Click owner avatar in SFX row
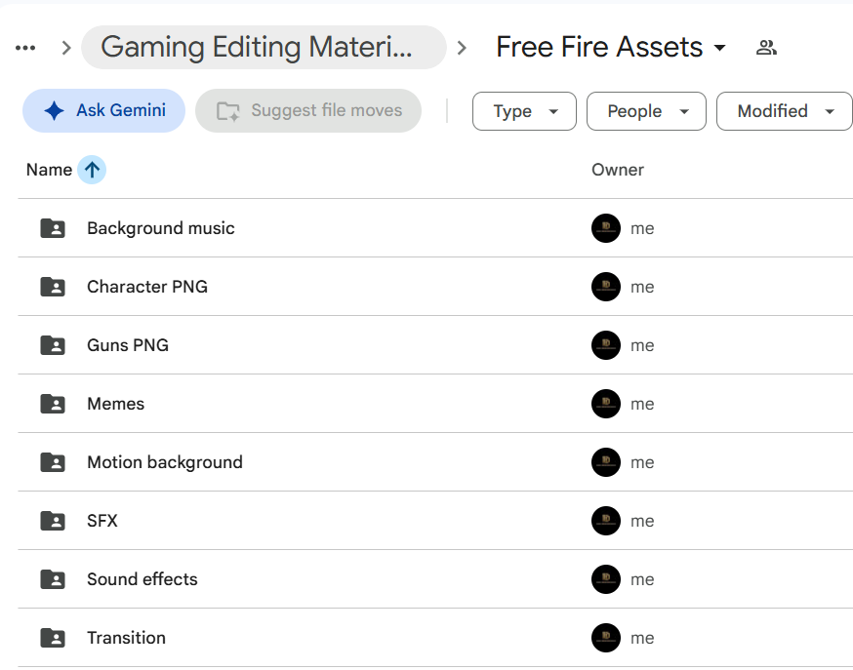 606,521
